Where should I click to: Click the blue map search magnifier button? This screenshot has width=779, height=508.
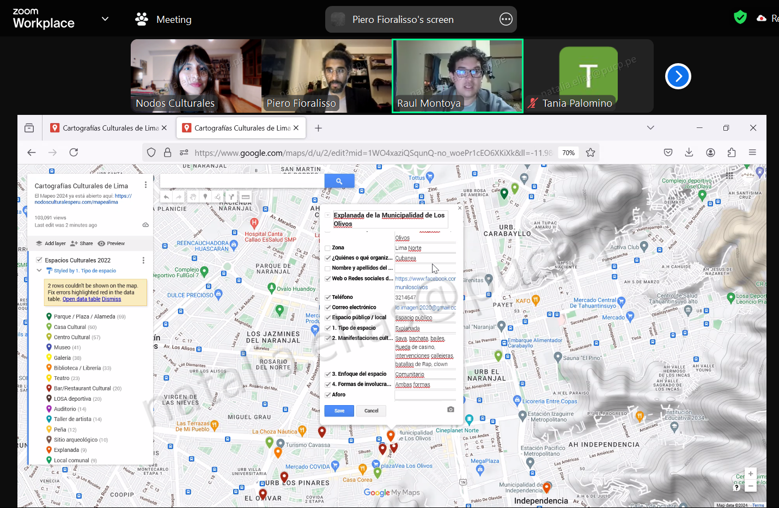[339, 181]
